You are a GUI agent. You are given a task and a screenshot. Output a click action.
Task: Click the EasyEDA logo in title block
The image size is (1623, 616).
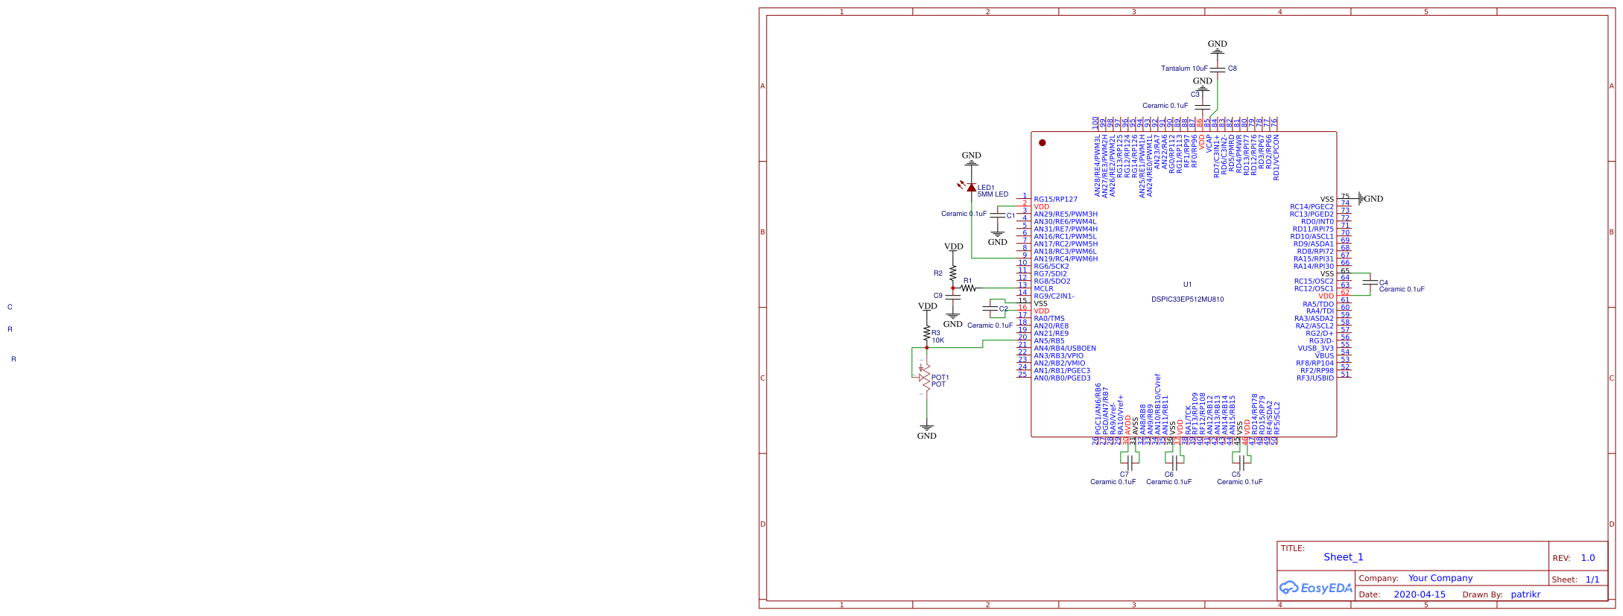[x=1315, y=588]
